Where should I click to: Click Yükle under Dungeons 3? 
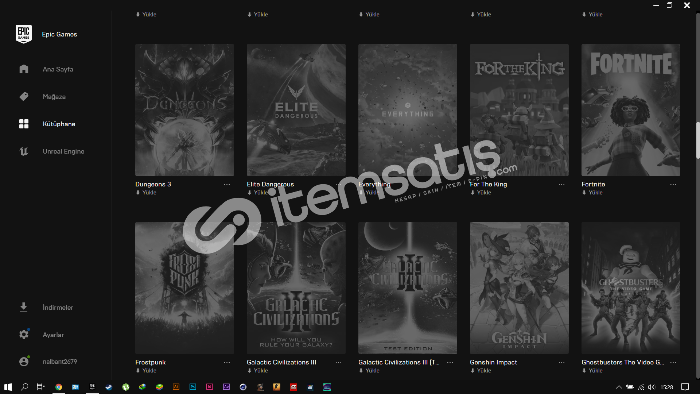[x=146, y=193]
